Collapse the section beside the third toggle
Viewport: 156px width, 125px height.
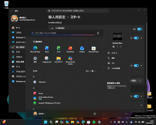[141, 66]
